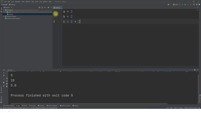The image size is (201, 113).
Task: Open the Window menu
Action: tap(45, 2)
